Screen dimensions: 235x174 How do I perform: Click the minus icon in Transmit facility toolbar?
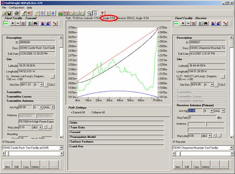point(18,23)
